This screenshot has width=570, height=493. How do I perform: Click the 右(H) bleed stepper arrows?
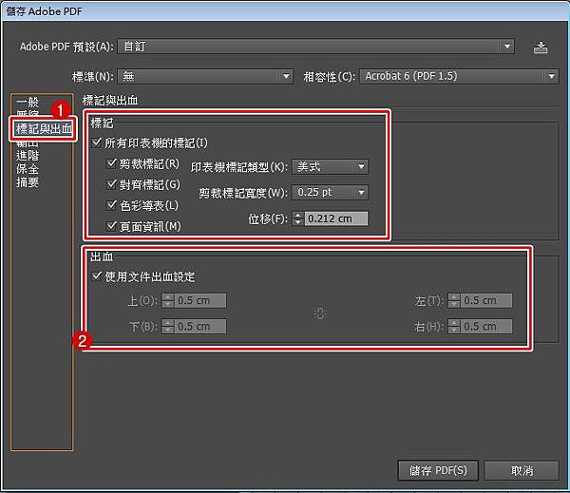coord(454,327)
